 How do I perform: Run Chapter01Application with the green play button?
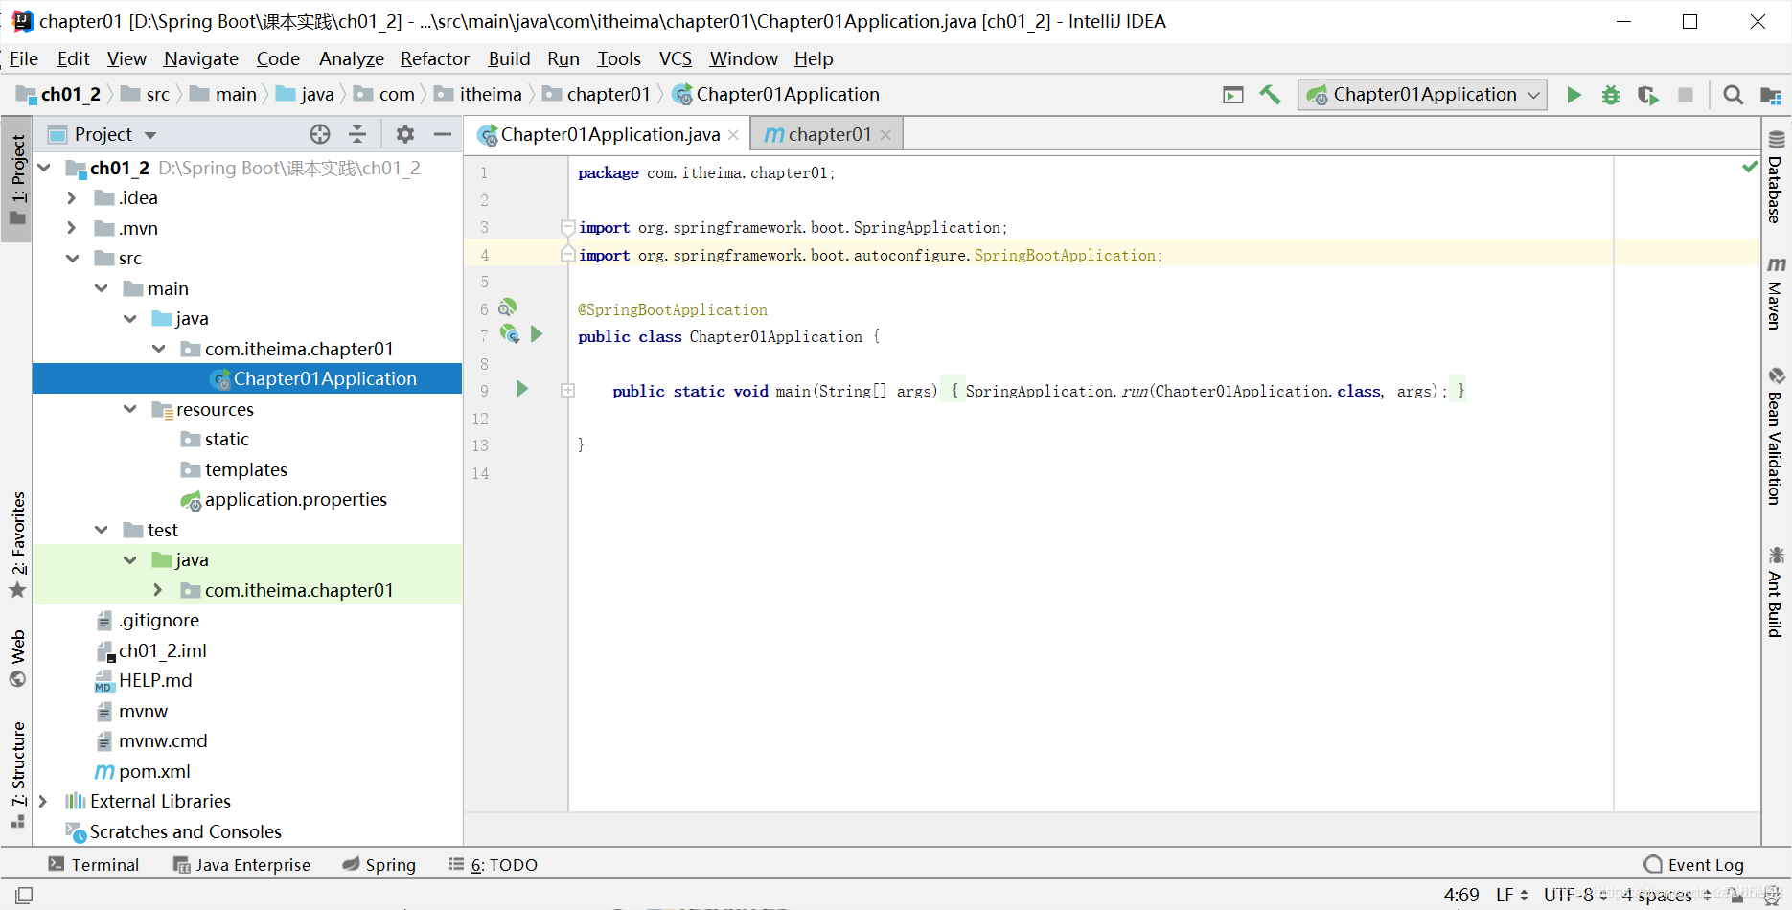(1574, 95)
